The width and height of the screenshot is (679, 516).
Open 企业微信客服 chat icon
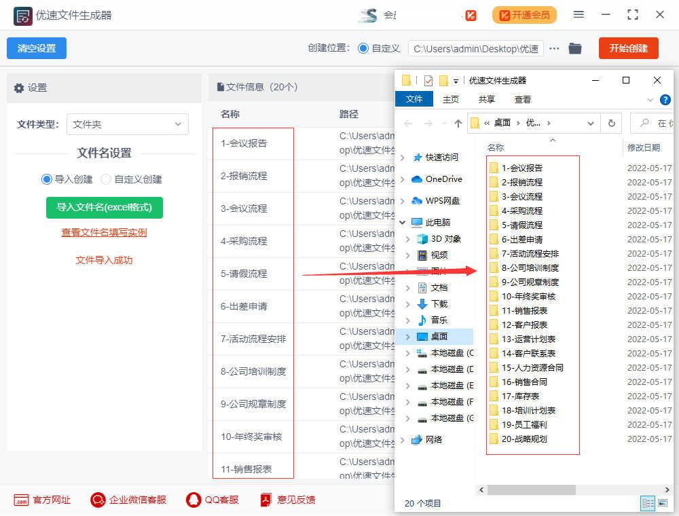98,500
